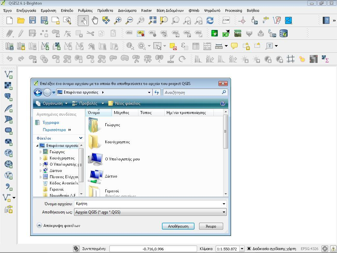
Task: Open the Όνομα αρχείου history dropdown arrow
Action: (224, 204)
